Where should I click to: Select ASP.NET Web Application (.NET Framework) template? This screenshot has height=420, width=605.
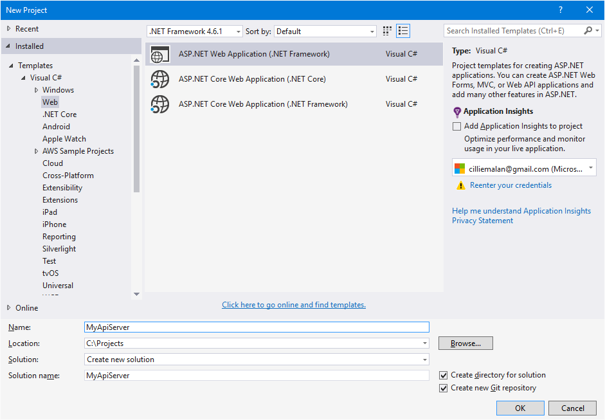click(294, 54)
